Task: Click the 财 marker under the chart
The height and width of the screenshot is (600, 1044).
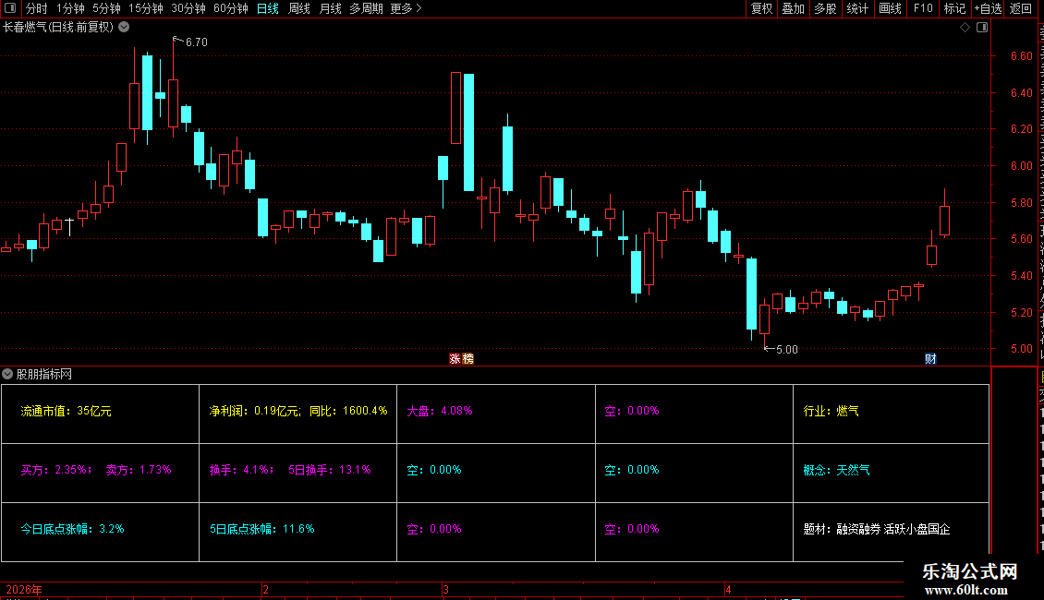Action: click(930, 358)
